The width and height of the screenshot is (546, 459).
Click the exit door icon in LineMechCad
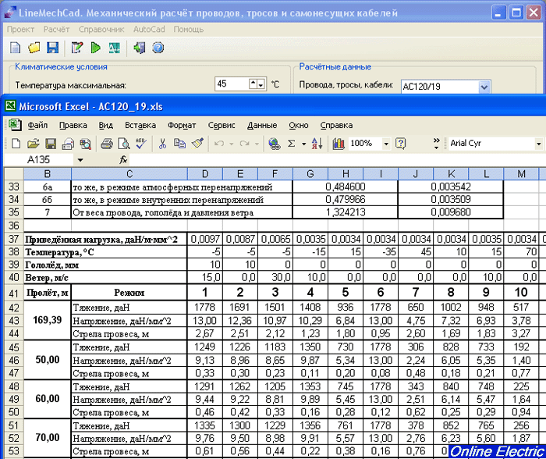click(x=140, y=48)
